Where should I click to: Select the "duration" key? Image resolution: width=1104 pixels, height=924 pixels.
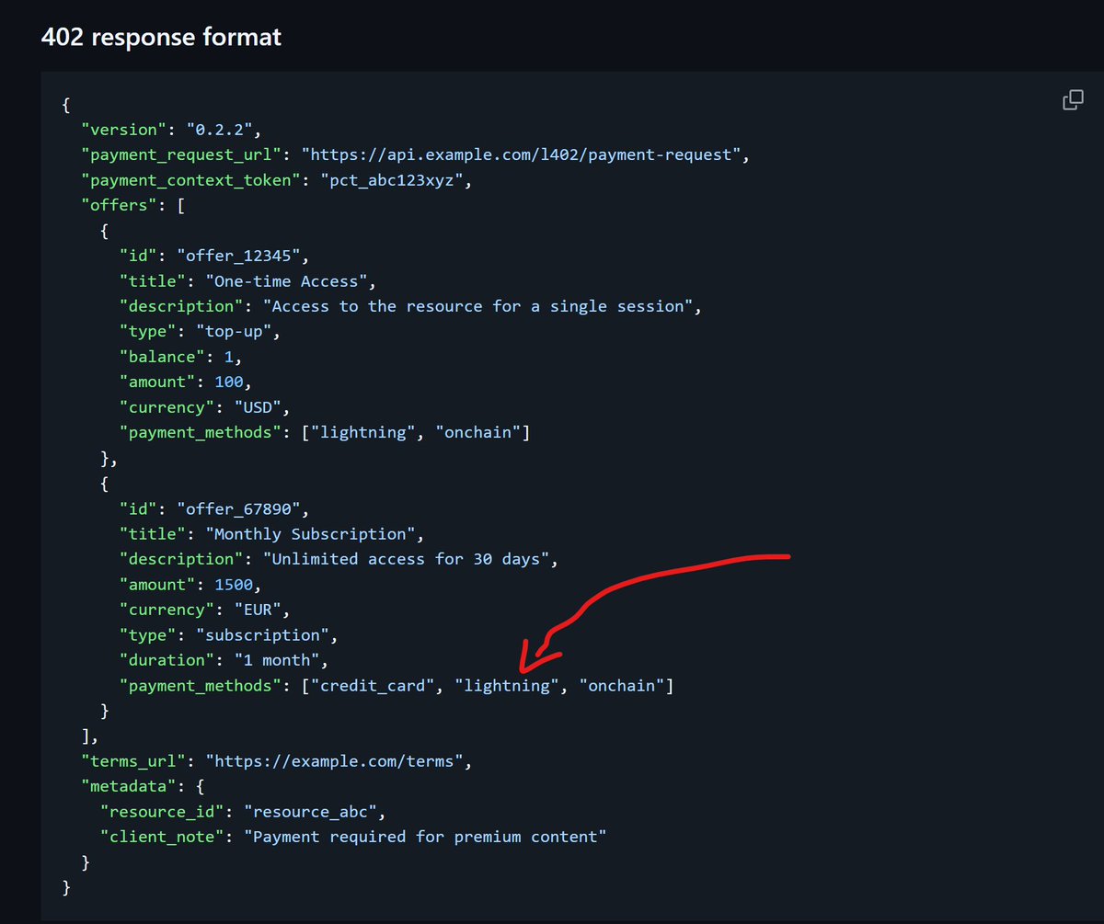pos(166,660)
